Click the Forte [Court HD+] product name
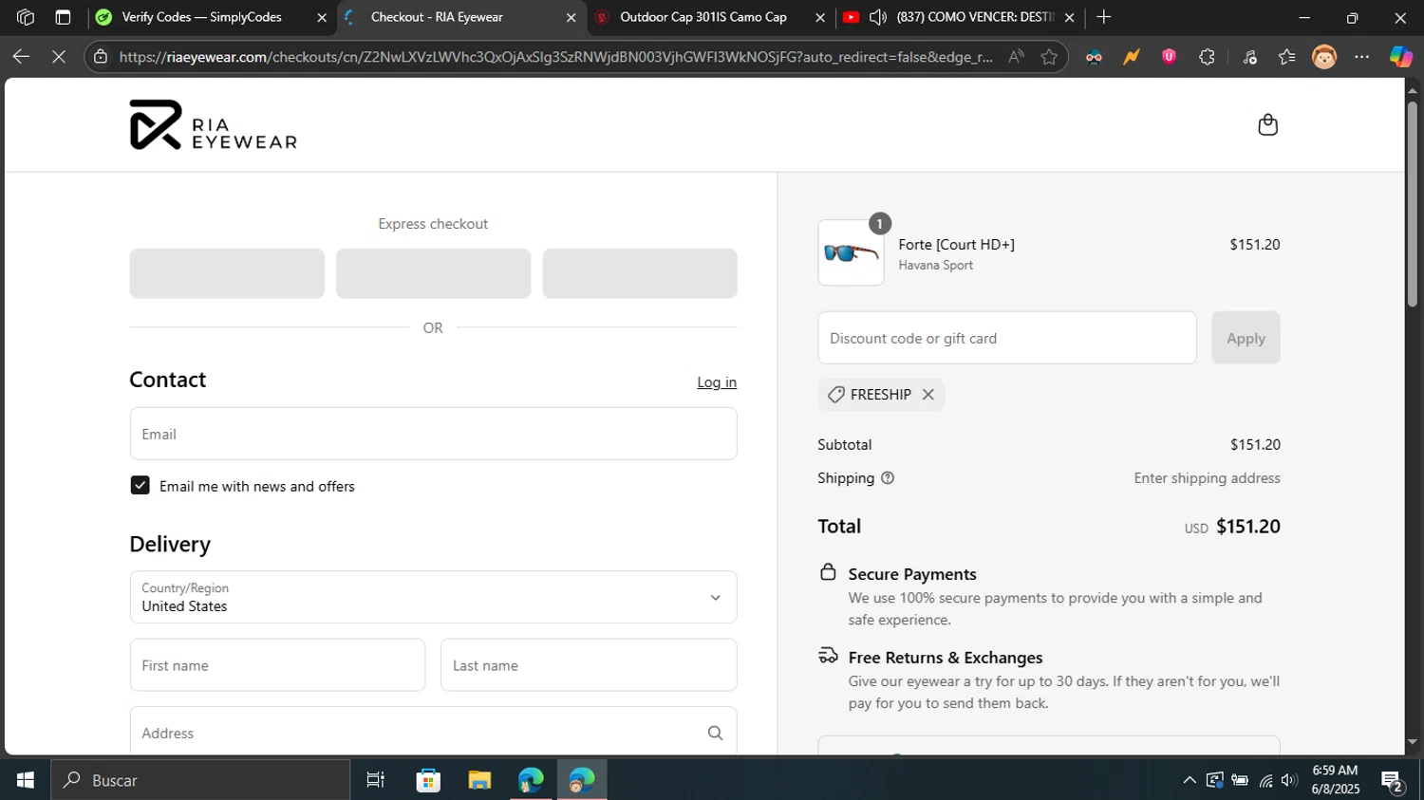The image size is (1424, 800). [956, 245]
